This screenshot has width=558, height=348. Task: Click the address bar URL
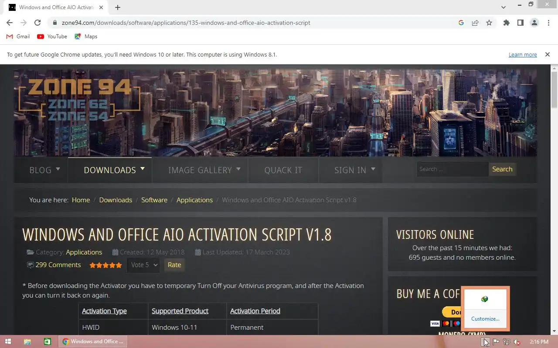pyautogui.click(x=186, y=23)
